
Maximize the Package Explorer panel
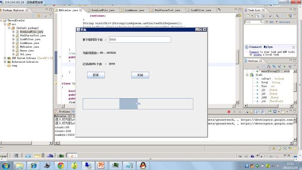pos(51,10)
